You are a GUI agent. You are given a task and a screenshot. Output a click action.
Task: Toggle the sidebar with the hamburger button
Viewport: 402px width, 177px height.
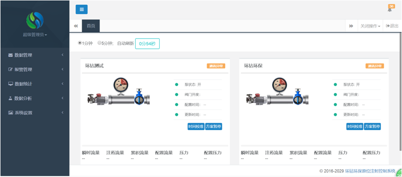82,9
